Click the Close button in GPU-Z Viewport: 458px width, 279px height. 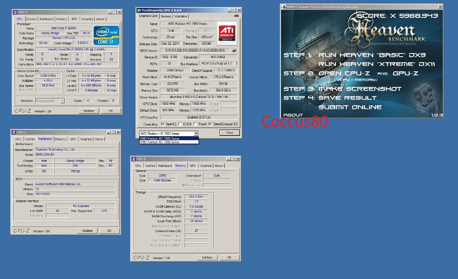point(229,133)
